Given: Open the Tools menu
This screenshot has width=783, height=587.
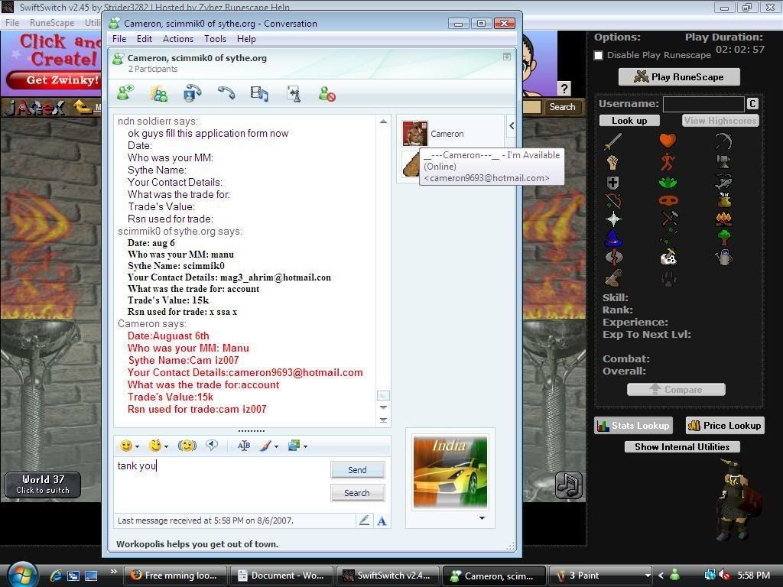Looking at the screenshot, I should pyautogui.click(x=215, y=39).
